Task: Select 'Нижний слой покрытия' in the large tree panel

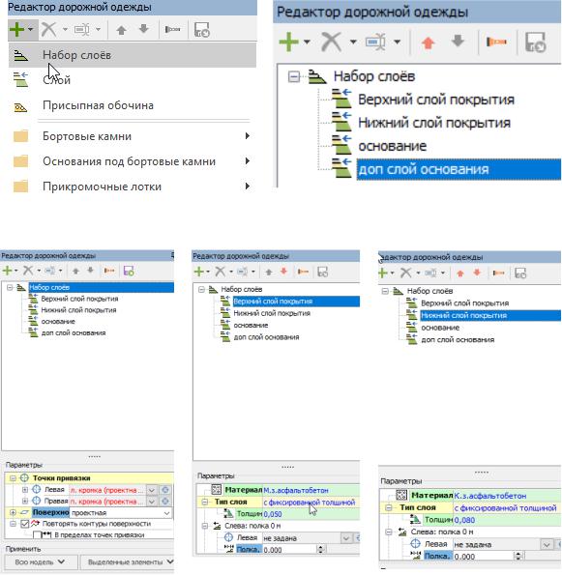Action: (x=434, y=123)
